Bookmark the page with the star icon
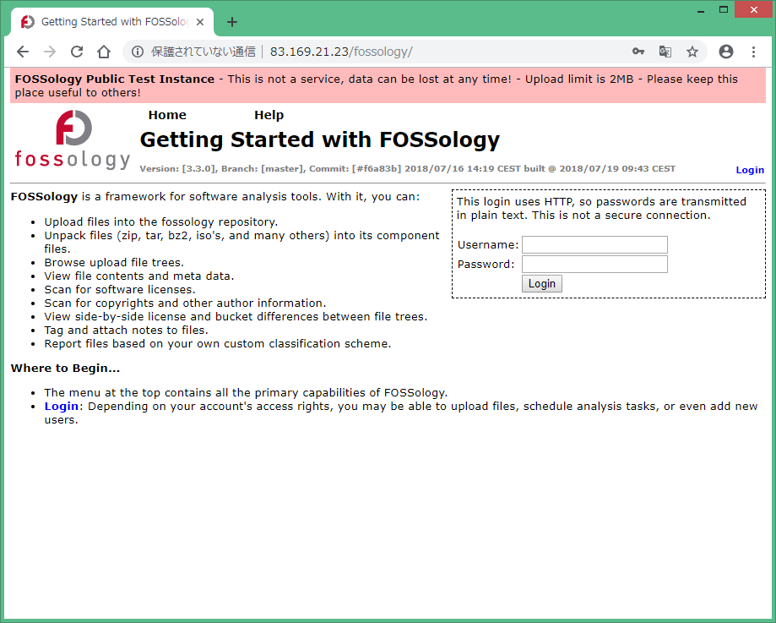The width and height of the screenshot is (776, 623). pos(692,52)
